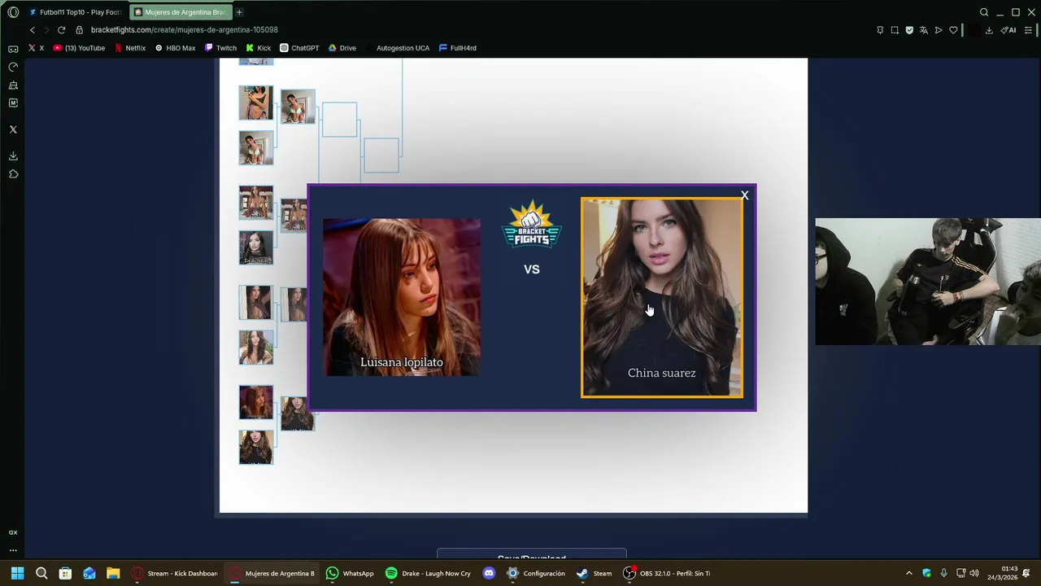Open the GX control sidebar icon

pyautogui.click(x=13, y=532)
